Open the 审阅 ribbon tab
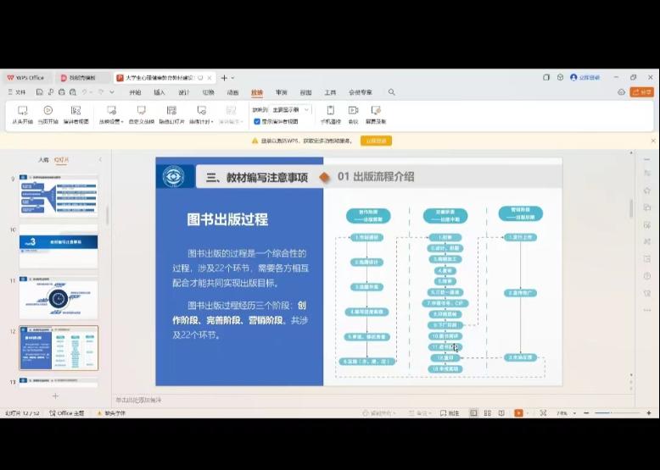This screenshot has height=470, width=660. (x=281, y=92)
